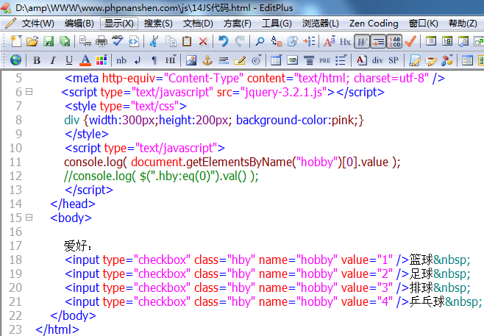Open the Zen Coding menu

pos(374,24)
